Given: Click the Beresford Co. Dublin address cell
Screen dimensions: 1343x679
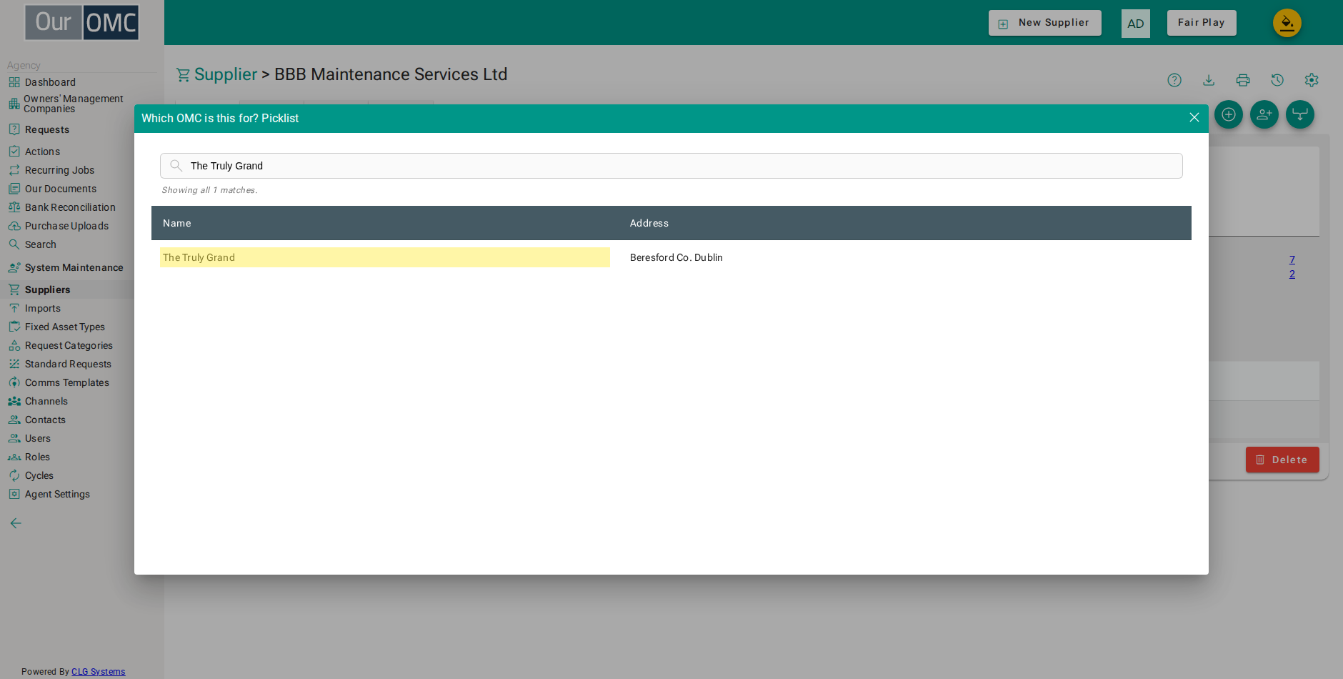Looking at the screenshot, I should [676, 257].
